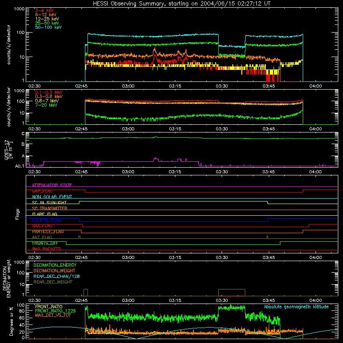Click the 0.8-7 MeV legend entry

47,101
